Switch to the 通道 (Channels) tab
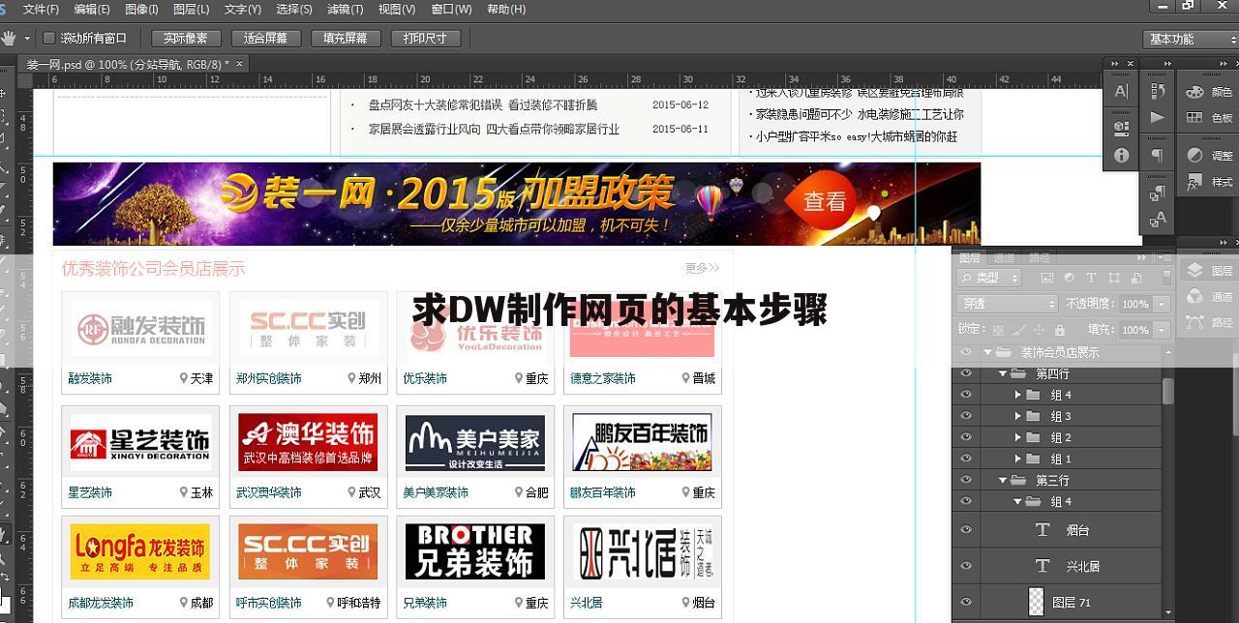Viewport: 1239px width, 623px height. (x=1004, y=258)
